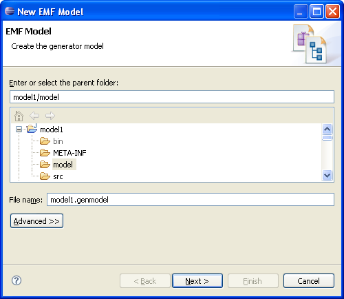
Task: Collapse the model1 tree node
Action: tap(19, 130)
